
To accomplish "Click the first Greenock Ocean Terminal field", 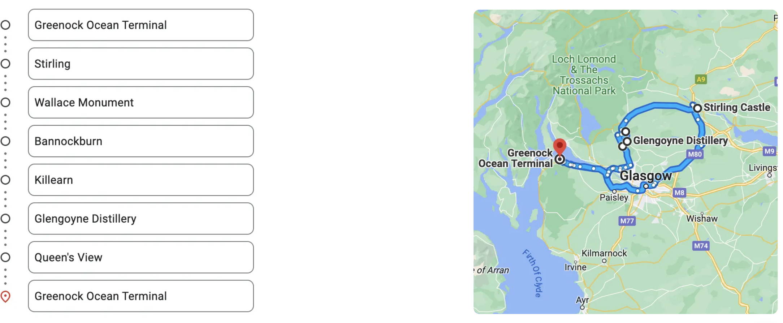I will coord(141,25).
